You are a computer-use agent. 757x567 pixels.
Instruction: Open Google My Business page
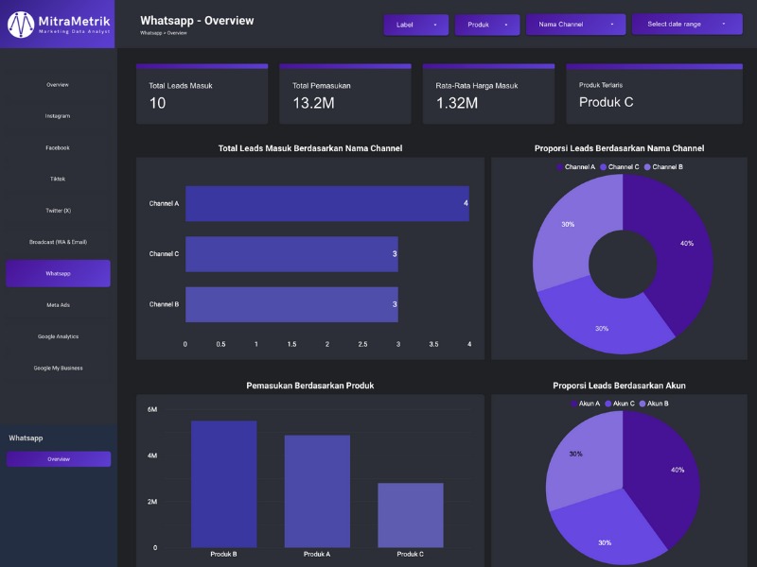pos(58,368)
